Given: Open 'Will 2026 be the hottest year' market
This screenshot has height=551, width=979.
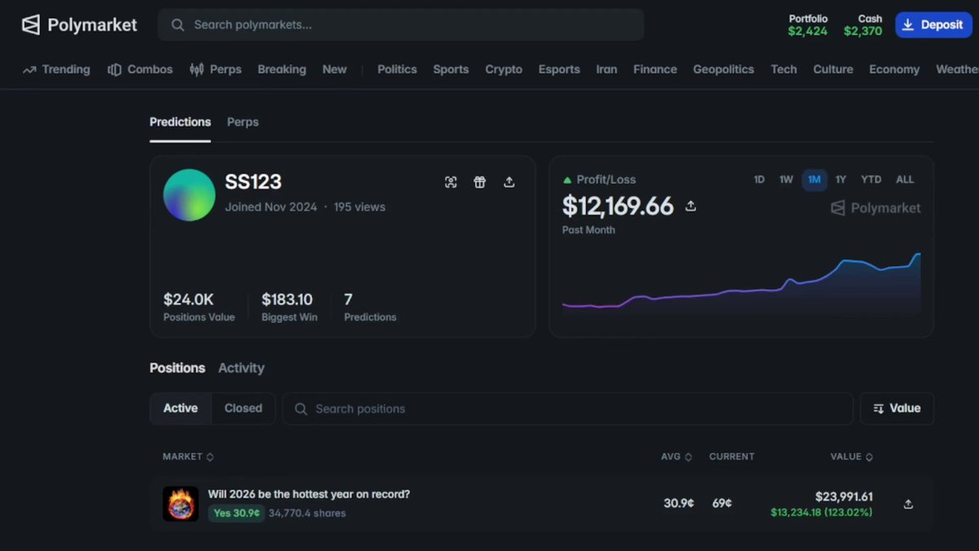Looking at the screenshot, I should tap(308, 494).
